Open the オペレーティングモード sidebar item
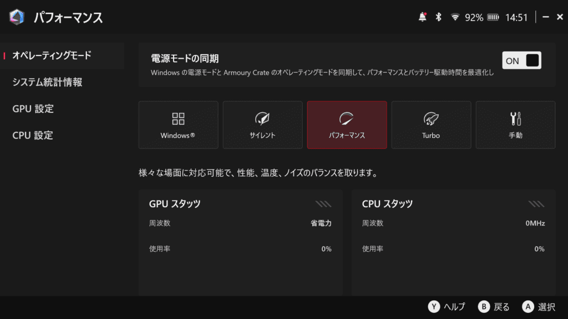 click(62, 56)
